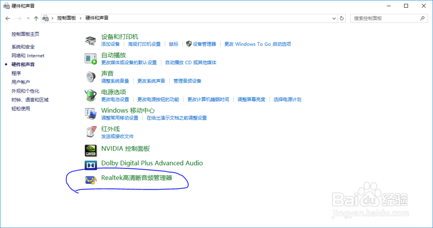Select 轻松使用 in the sidebar
The height and width of the screenshot is (228, 433).
21,109
